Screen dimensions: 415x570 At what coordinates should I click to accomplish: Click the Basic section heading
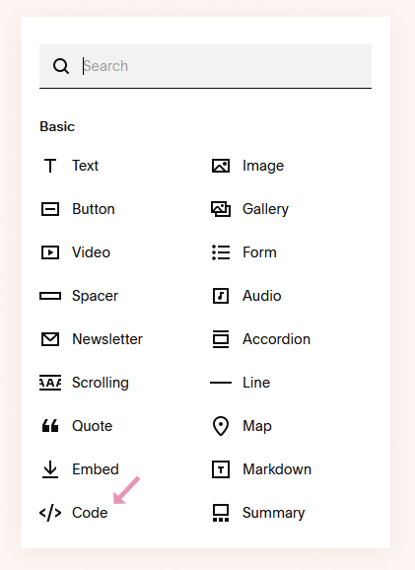point(57,126)
